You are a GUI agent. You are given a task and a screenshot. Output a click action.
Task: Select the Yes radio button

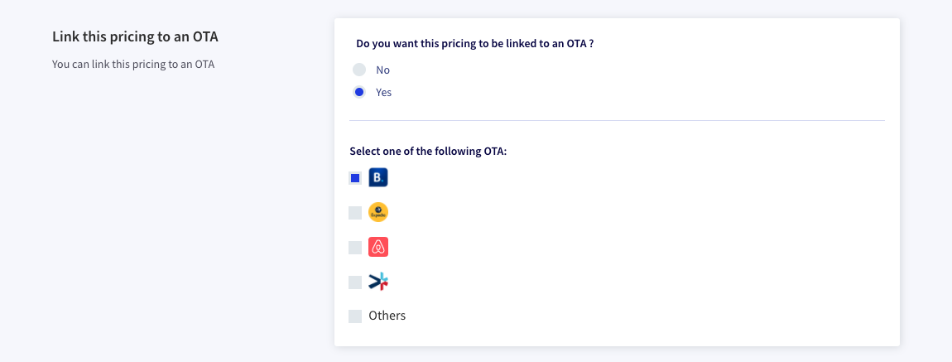pyautogui.click(x=359, y=92)
